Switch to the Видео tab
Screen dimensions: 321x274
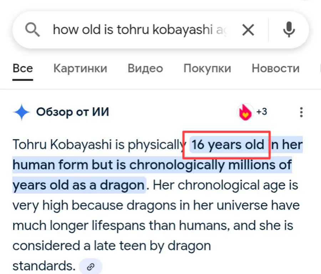[146, 68]
